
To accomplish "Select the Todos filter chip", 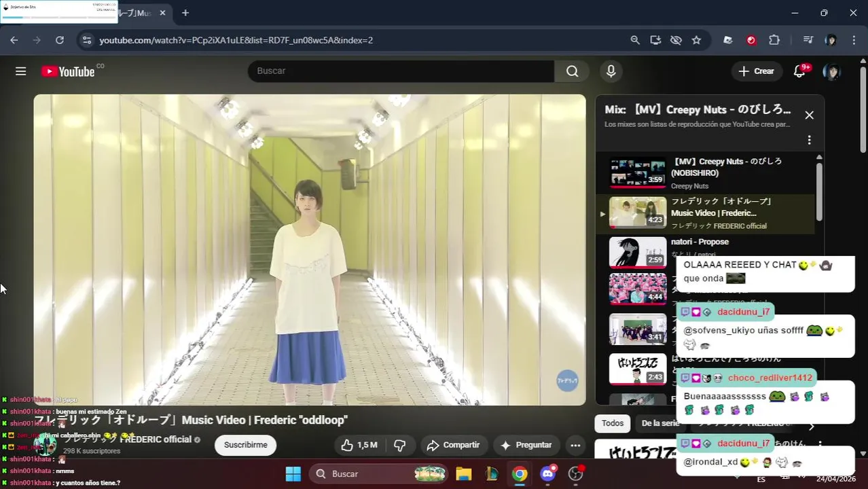I will [x=612, y=423].
